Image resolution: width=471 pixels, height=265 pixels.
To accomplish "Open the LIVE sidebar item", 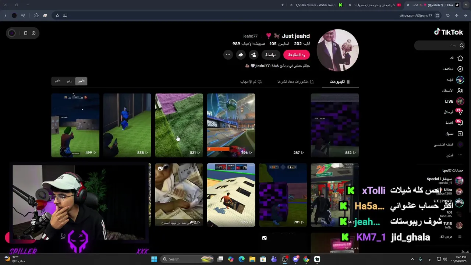I will tap(454, 101).
